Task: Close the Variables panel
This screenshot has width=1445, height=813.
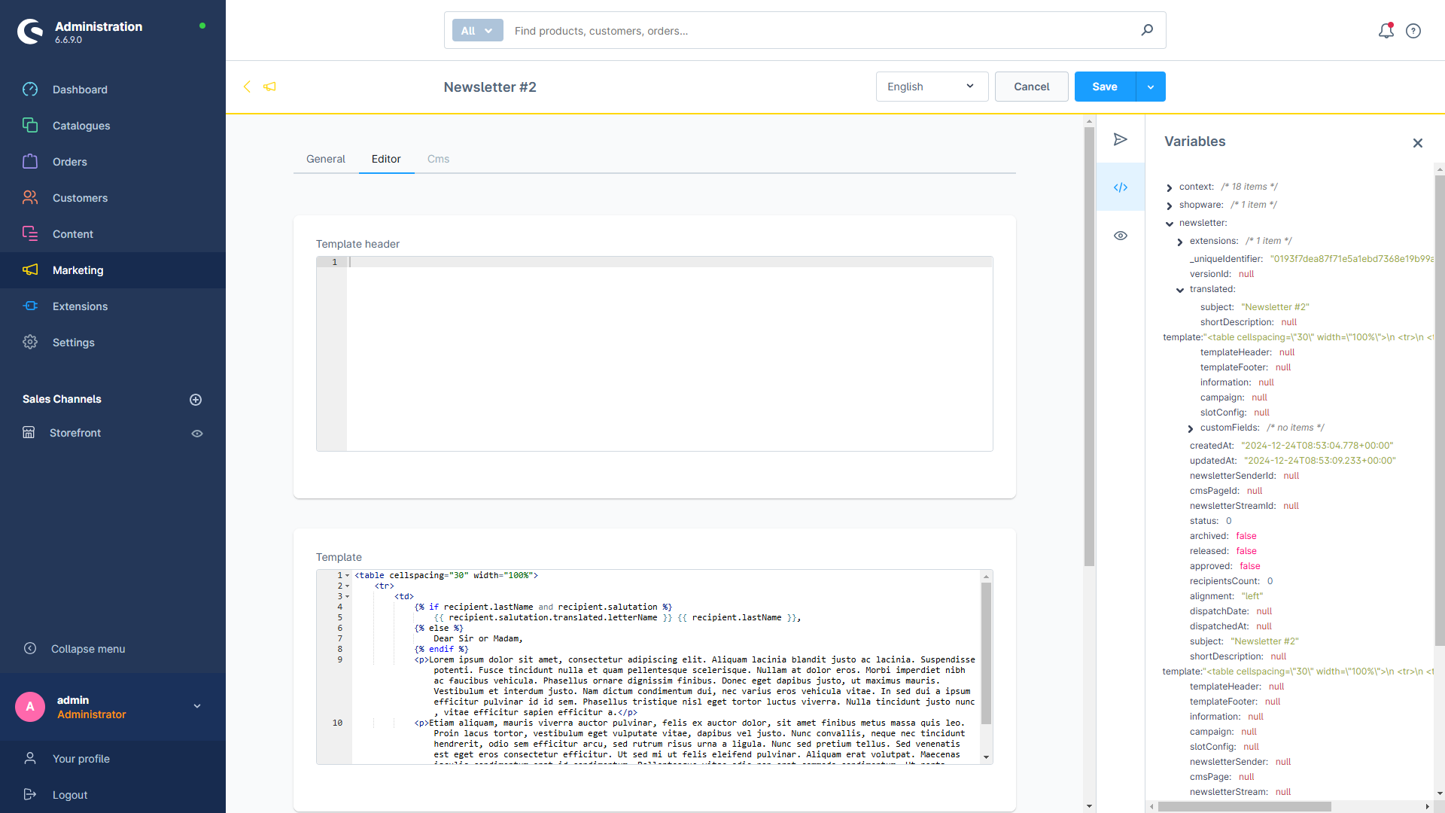Action: (x=1418, y=143)
